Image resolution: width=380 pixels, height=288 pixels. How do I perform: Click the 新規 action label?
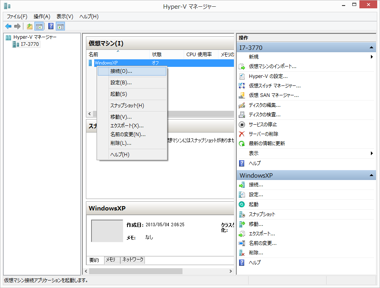pyautogui.click(x=253, y=57)
